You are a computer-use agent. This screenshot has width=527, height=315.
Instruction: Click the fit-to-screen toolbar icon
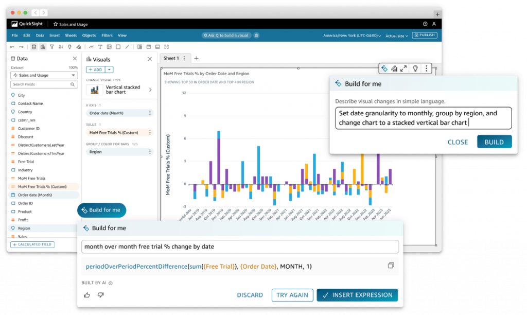pyautogui.click(x=166, y=47)
